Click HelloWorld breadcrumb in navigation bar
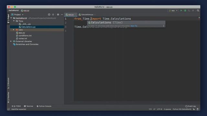 [x=14, y=10]
